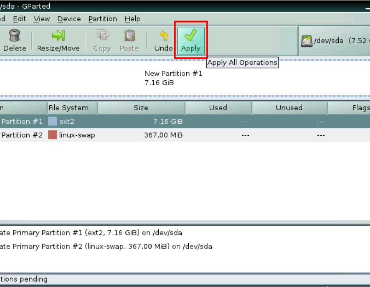This screenshot has height=287, width=370.
Task: Click the blue ext2 color swatch
Action: pyautogui.click(x=52, y=121)
